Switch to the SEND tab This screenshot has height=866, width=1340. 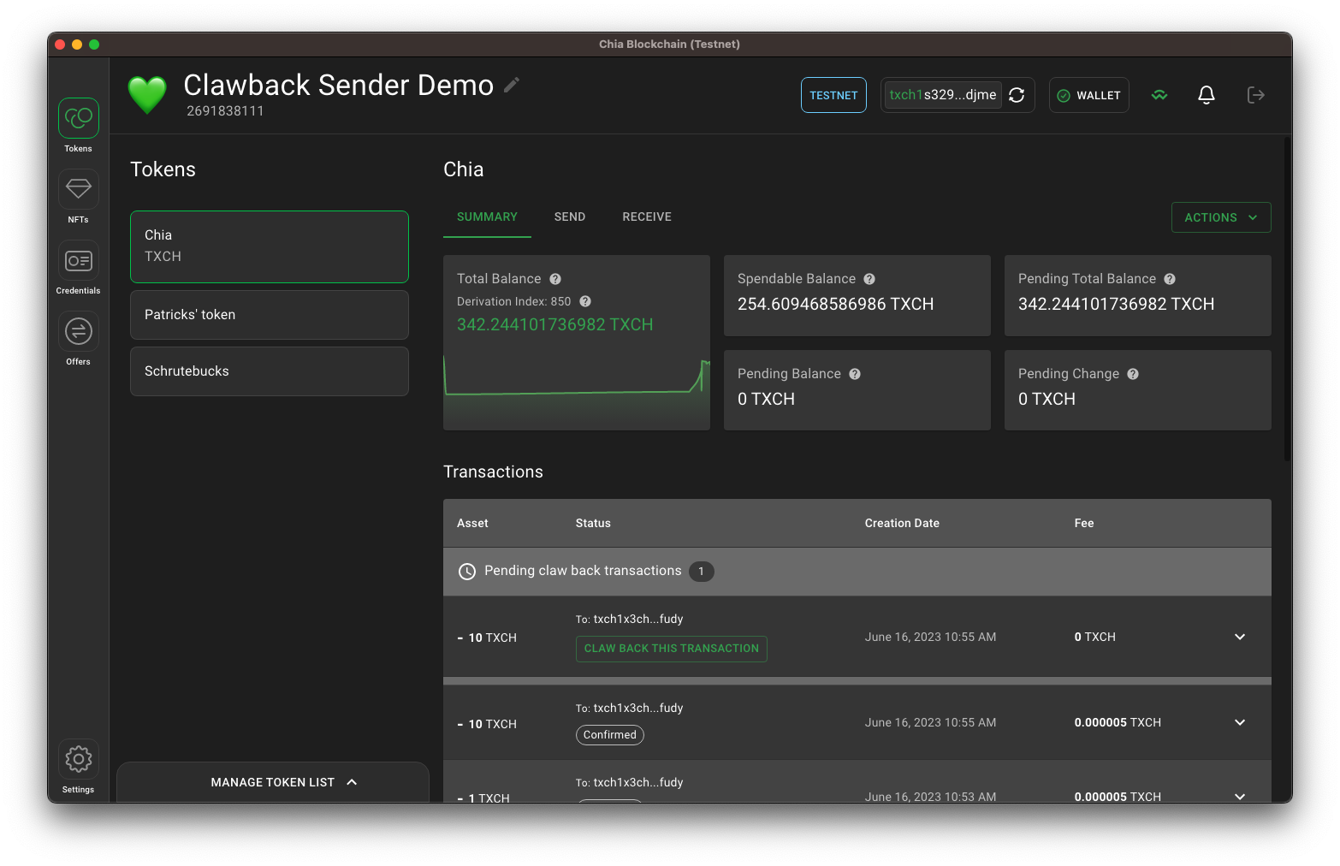[x=570, y=217]
